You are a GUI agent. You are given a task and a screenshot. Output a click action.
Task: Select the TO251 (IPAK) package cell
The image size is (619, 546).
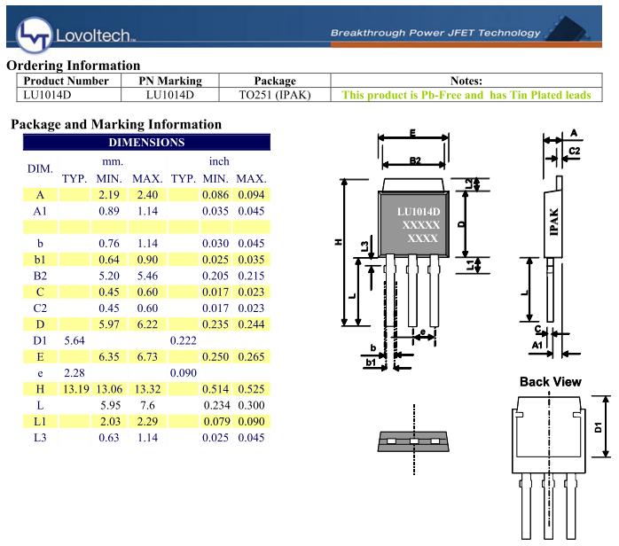[275, 95]
